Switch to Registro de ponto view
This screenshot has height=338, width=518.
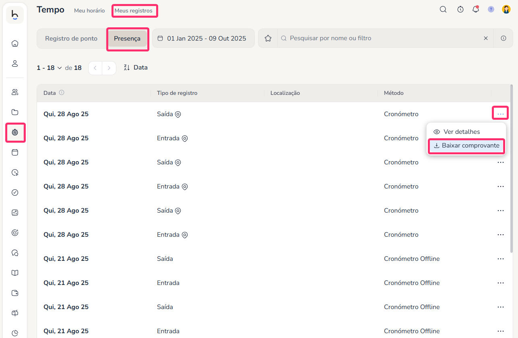click(x=71, y=39)
